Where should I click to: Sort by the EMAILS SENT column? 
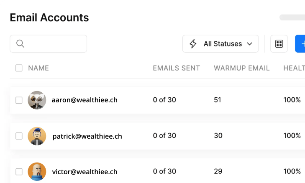tap(176, 68)
